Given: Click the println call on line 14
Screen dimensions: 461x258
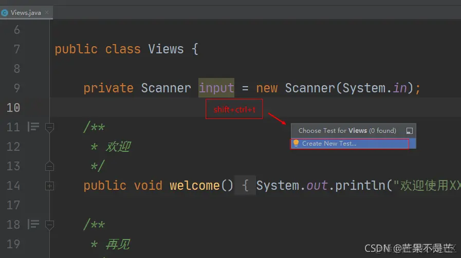Looking at the screenshot, I should click(360, 186).
